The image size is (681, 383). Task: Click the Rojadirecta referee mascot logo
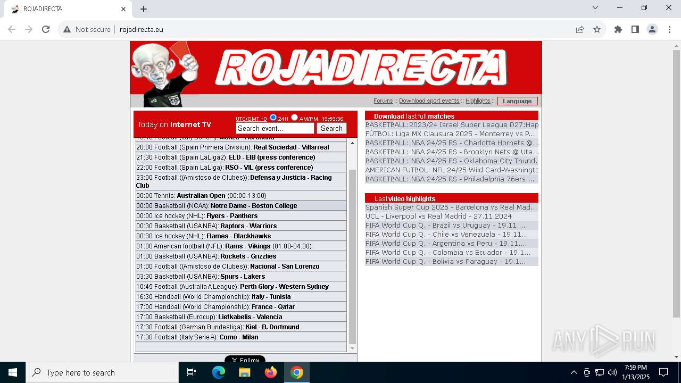pyautogui.click(x=165, y=73)
